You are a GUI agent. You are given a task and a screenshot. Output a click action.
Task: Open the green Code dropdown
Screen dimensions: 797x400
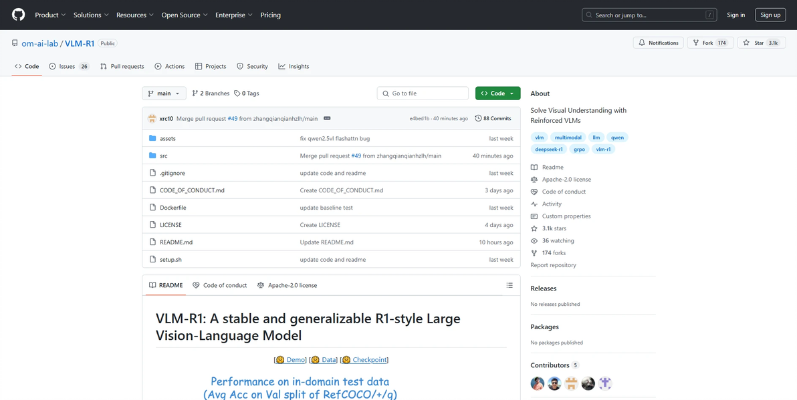click(x=497, y=93)
